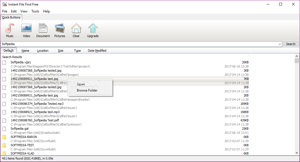Screen dimensions: 300x162
Task: Sort results by Location tab
Action: [43, 51]
